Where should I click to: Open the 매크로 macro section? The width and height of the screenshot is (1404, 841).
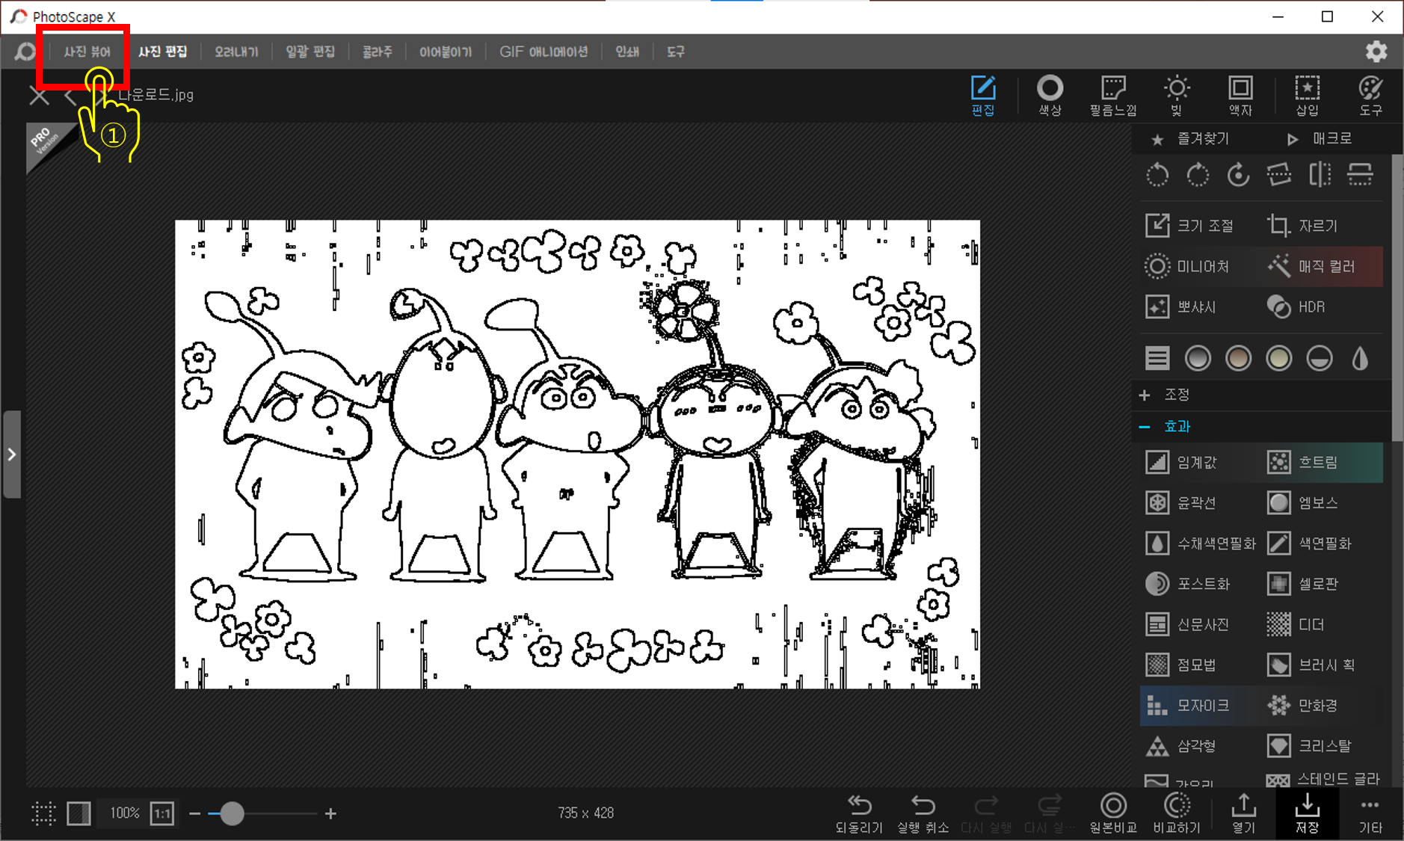(1320, 139)
